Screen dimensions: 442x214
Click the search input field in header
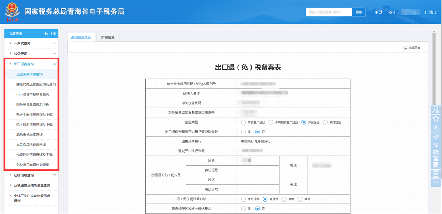(329, 12)
